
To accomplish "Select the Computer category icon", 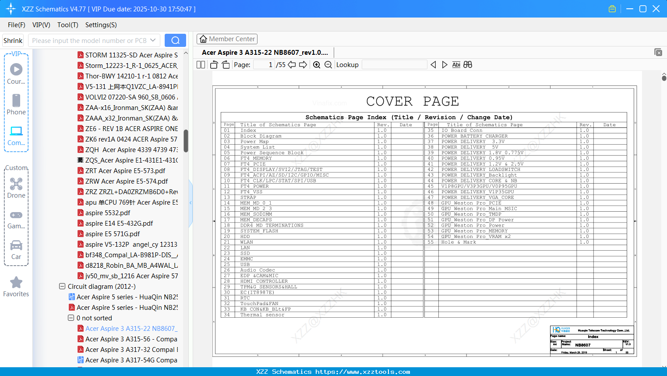I will coord(16,135).
